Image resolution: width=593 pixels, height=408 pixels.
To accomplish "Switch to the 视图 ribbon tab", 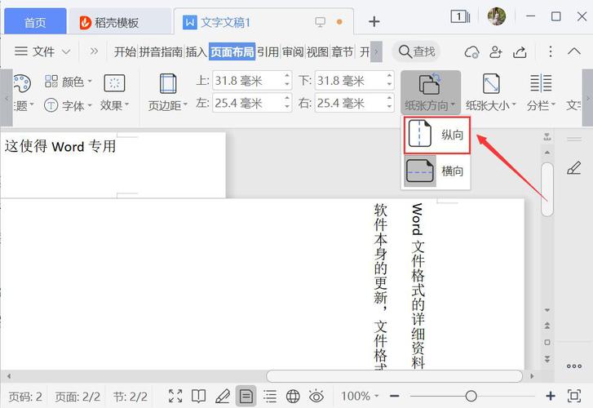I will (x=317, y=51).
